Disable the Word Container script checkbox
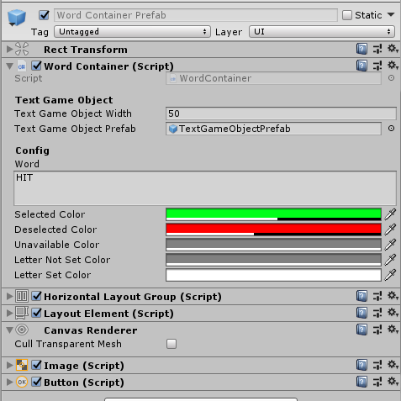The height and width of the screenshot is (401, 401). coord(36,66)
